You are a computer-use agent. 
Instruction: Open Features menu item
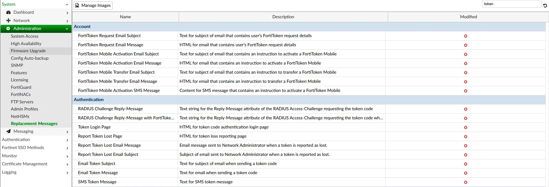(19, 73)
